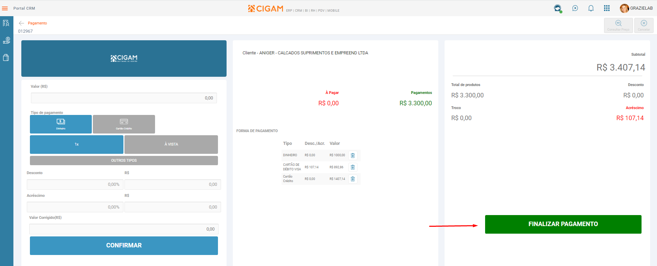Open the GRAZIELAB user menu

point(636,8)
